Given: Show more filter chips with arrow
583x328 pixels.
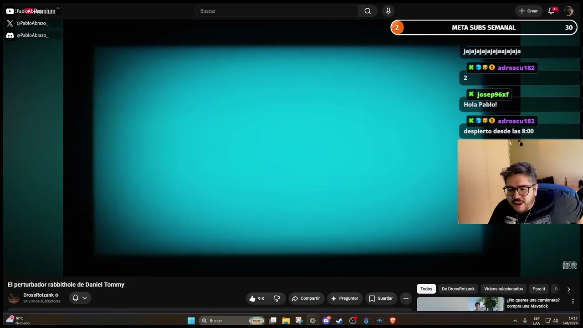Looking at the screenshot, I should [568, 289].
